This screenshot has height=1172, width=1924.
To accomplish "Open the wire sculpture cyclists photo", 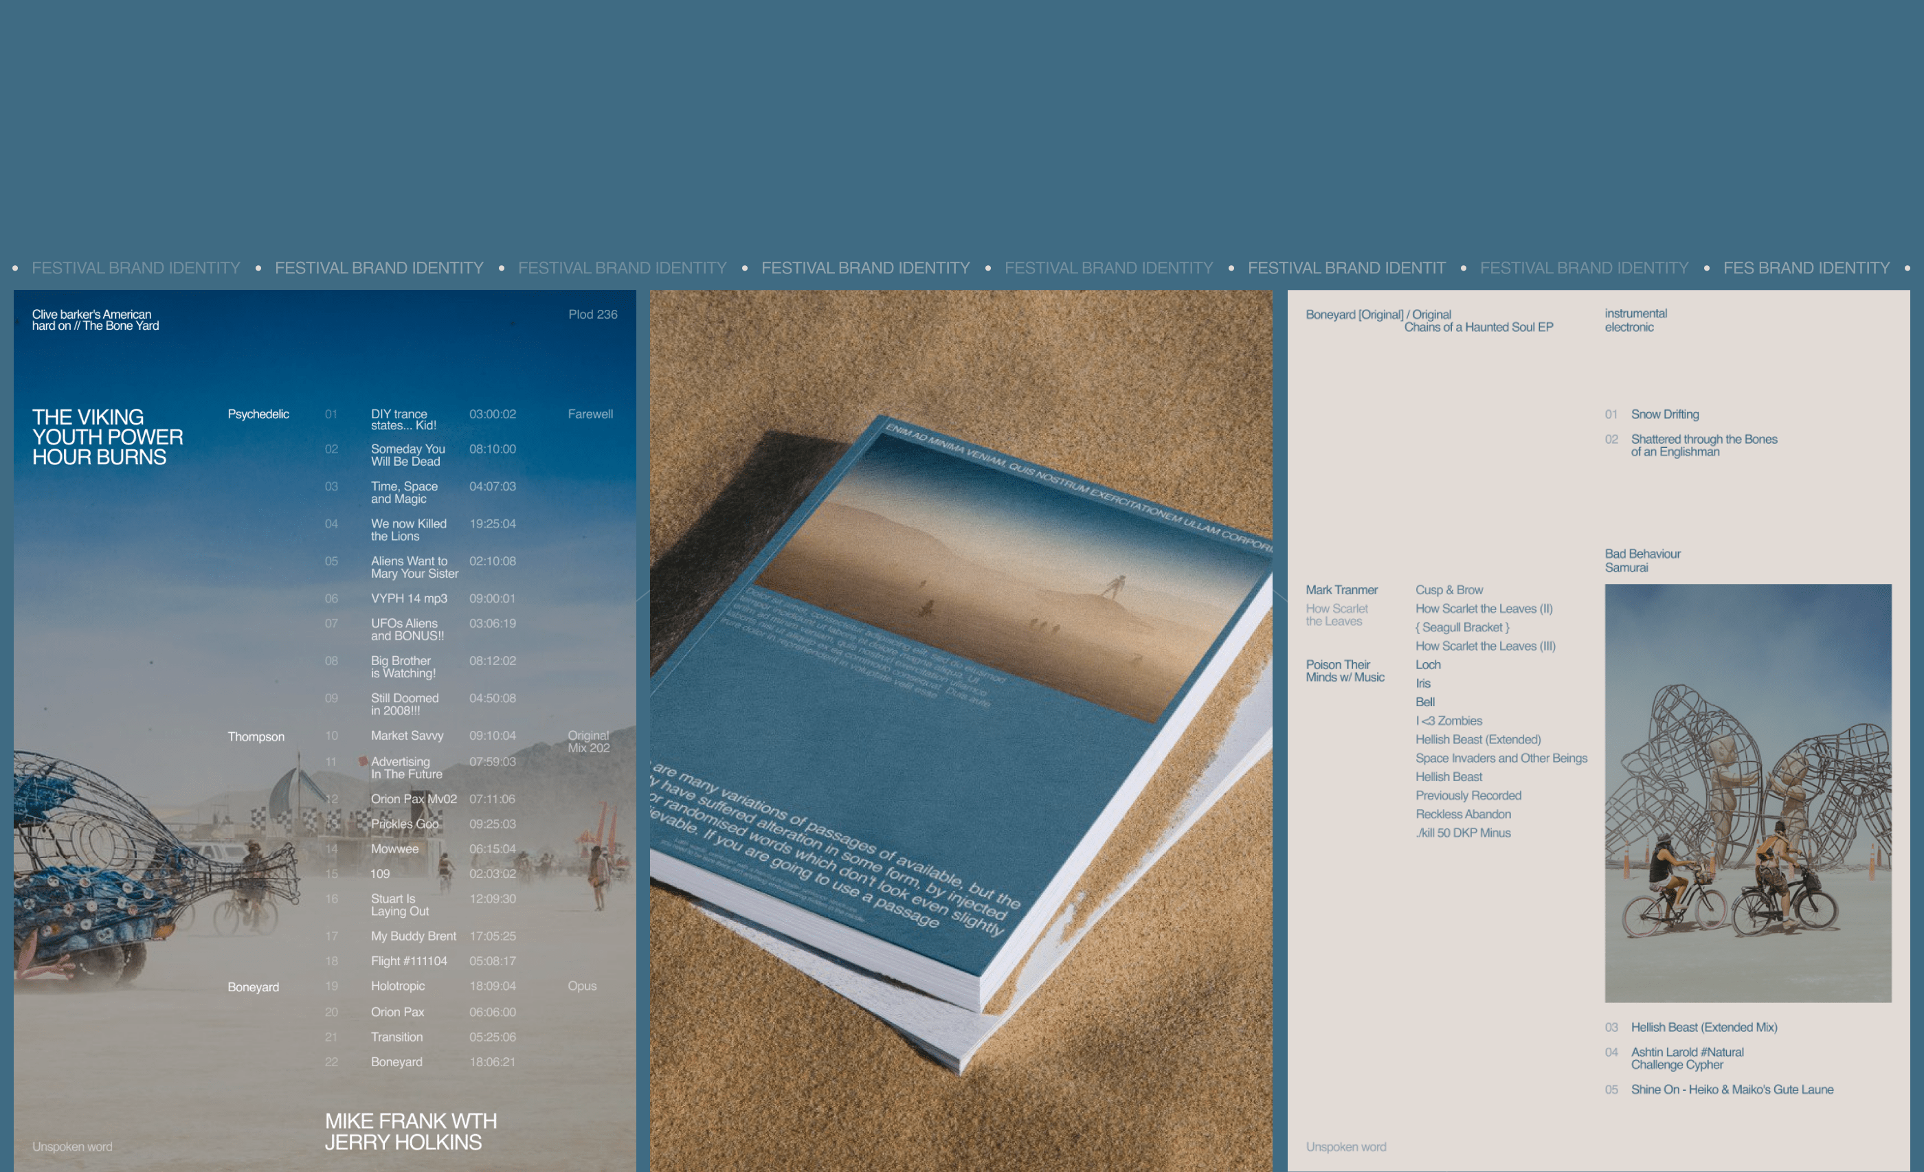I will click(x=1747, y=793).
